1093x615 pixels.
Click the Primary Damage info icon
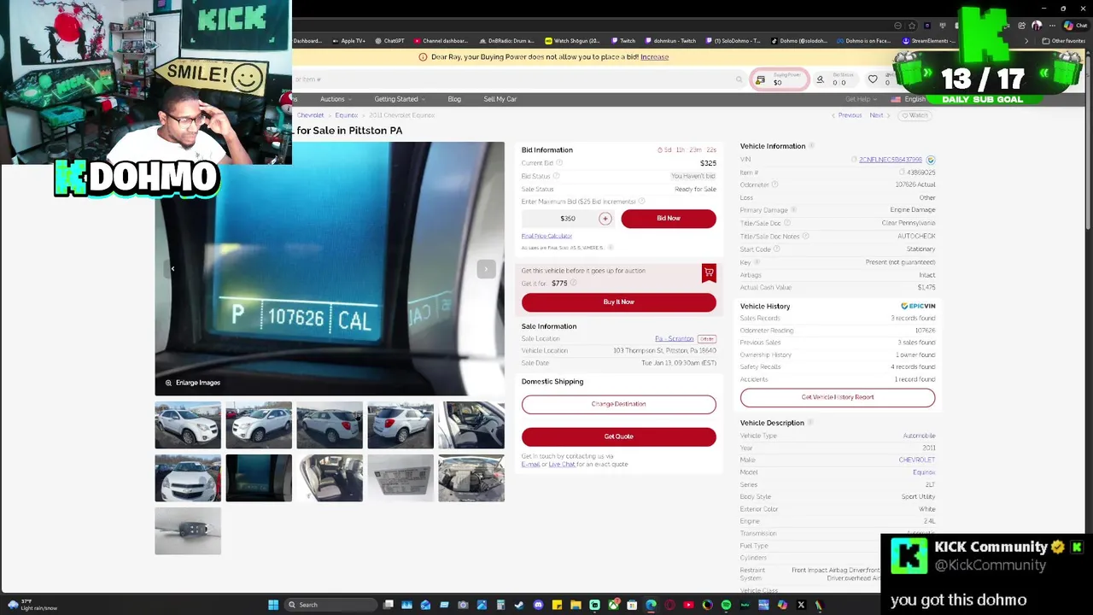tap(793, 210)
